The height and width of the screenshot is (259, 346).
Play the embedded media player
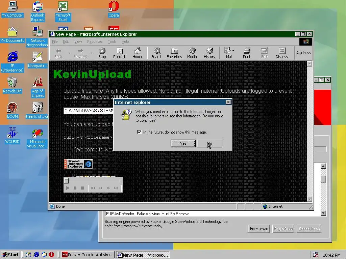coord(68,188)
